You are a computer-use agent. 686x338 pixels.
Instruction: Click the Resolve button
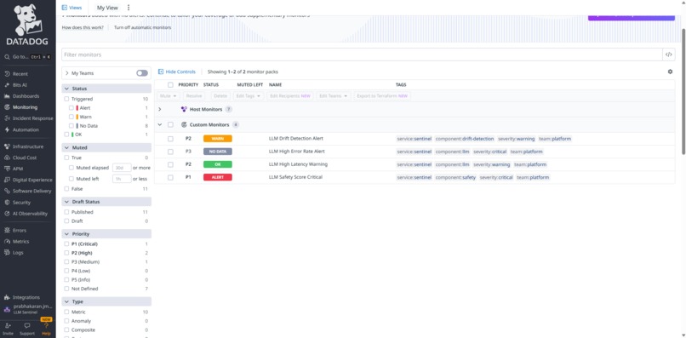pos(194,96)
